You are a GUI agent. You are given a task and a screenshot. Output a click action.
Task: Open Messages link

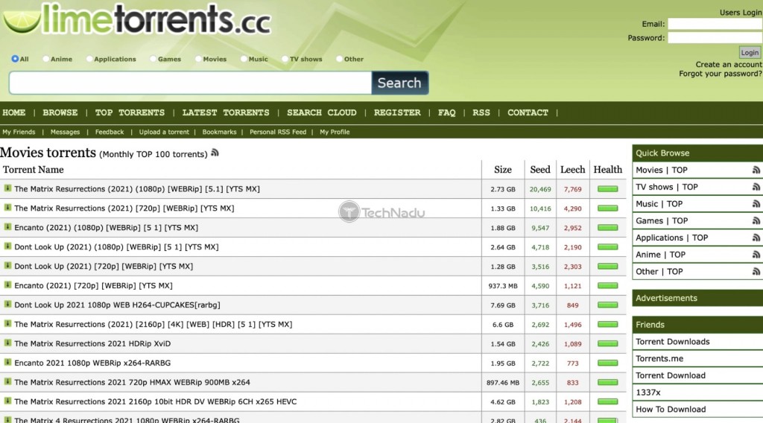tap(66, 132)
